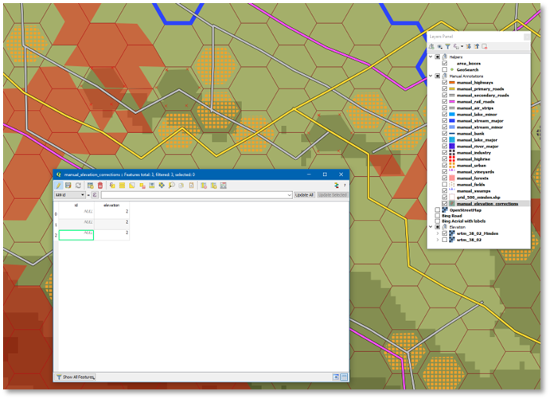Click the filter layers funnel icon
This screenshot has height=399, width=550.
point(447,47)
